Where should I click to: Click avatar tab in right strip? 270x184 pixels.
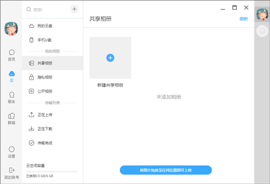(x=262, y=14)
